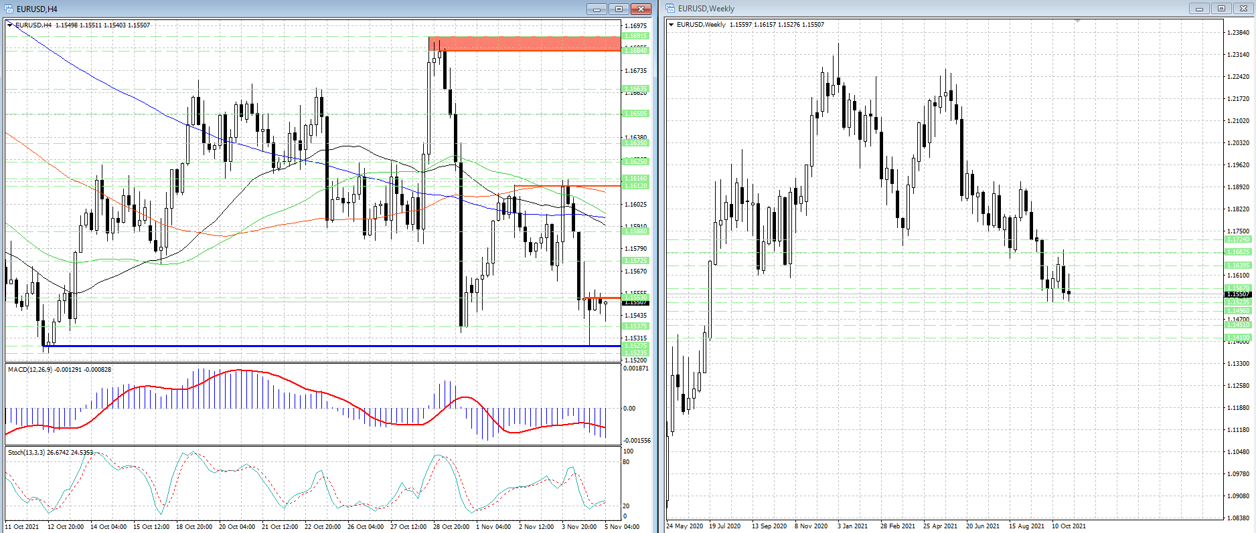Expand the triangle beside EURUSD,Weekly chart label
The width and height of the screenshot is (1256, 533).
pos(672,25)
